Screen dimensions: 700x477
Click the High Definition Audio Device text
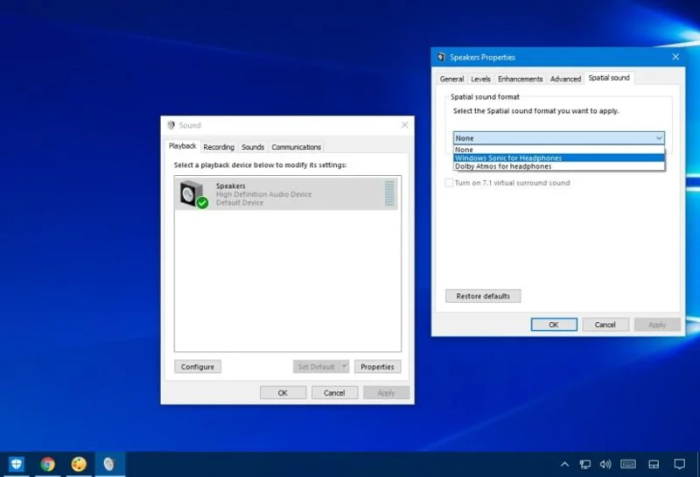[x=264, y=194]
